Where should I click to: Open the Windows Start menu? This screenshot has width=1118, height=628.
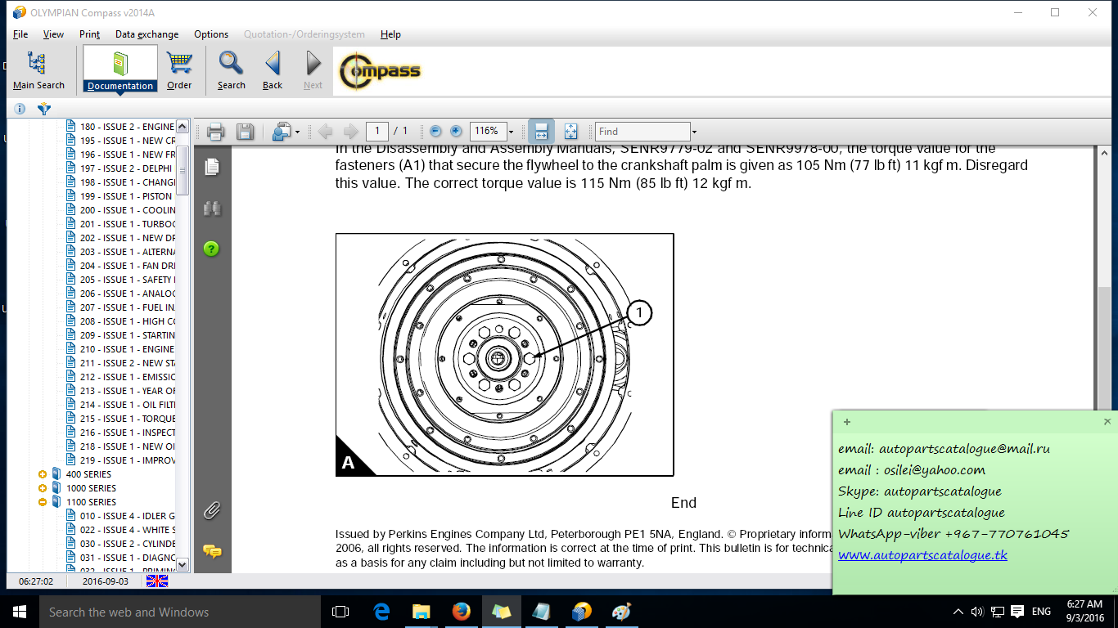19,612
